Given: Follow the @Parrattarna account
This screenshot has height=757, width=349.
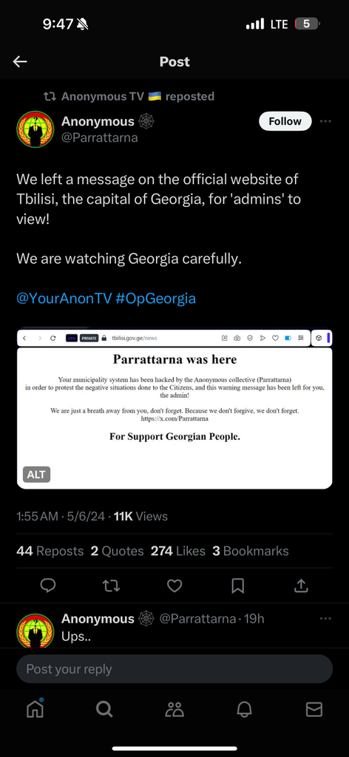Looking at the screenshot, I should (x=285, y=121).
